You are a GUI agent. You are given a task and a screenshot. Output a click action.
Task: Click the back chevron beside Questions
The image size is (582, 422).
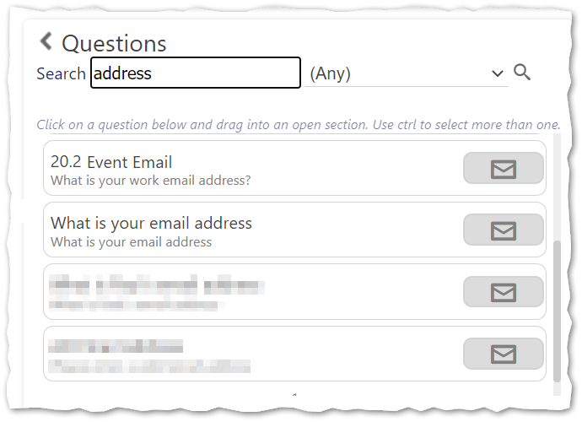(x=46, y=41)
